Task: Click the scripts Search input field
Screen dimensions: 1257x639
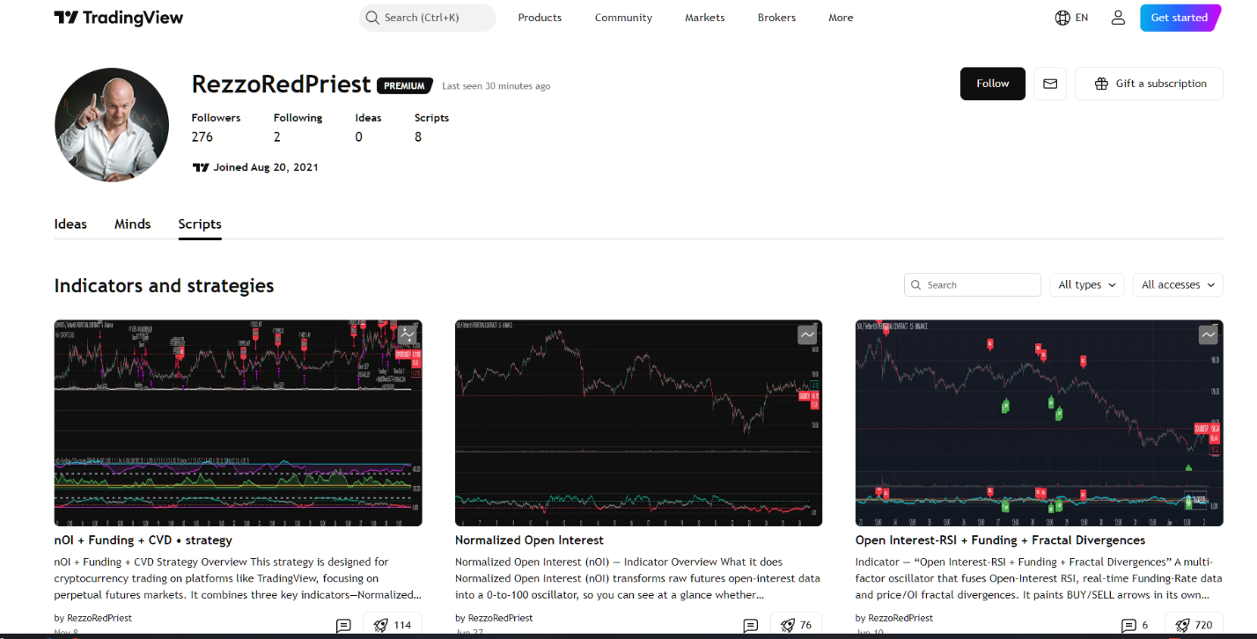Action: tap(973, 285)
